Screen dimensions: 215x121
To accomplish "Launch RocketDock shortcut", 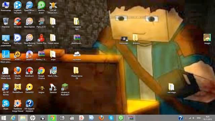I will [17, 88].
